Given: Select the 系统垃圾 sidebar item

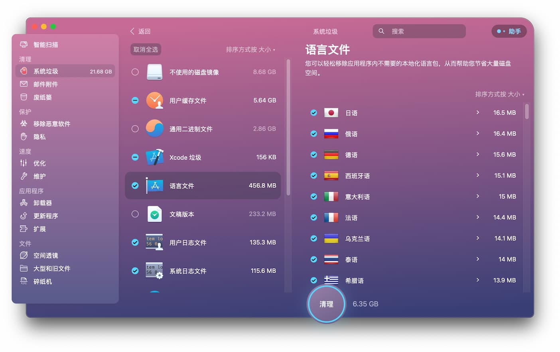Looking at the screenshot, I should 65,71.
